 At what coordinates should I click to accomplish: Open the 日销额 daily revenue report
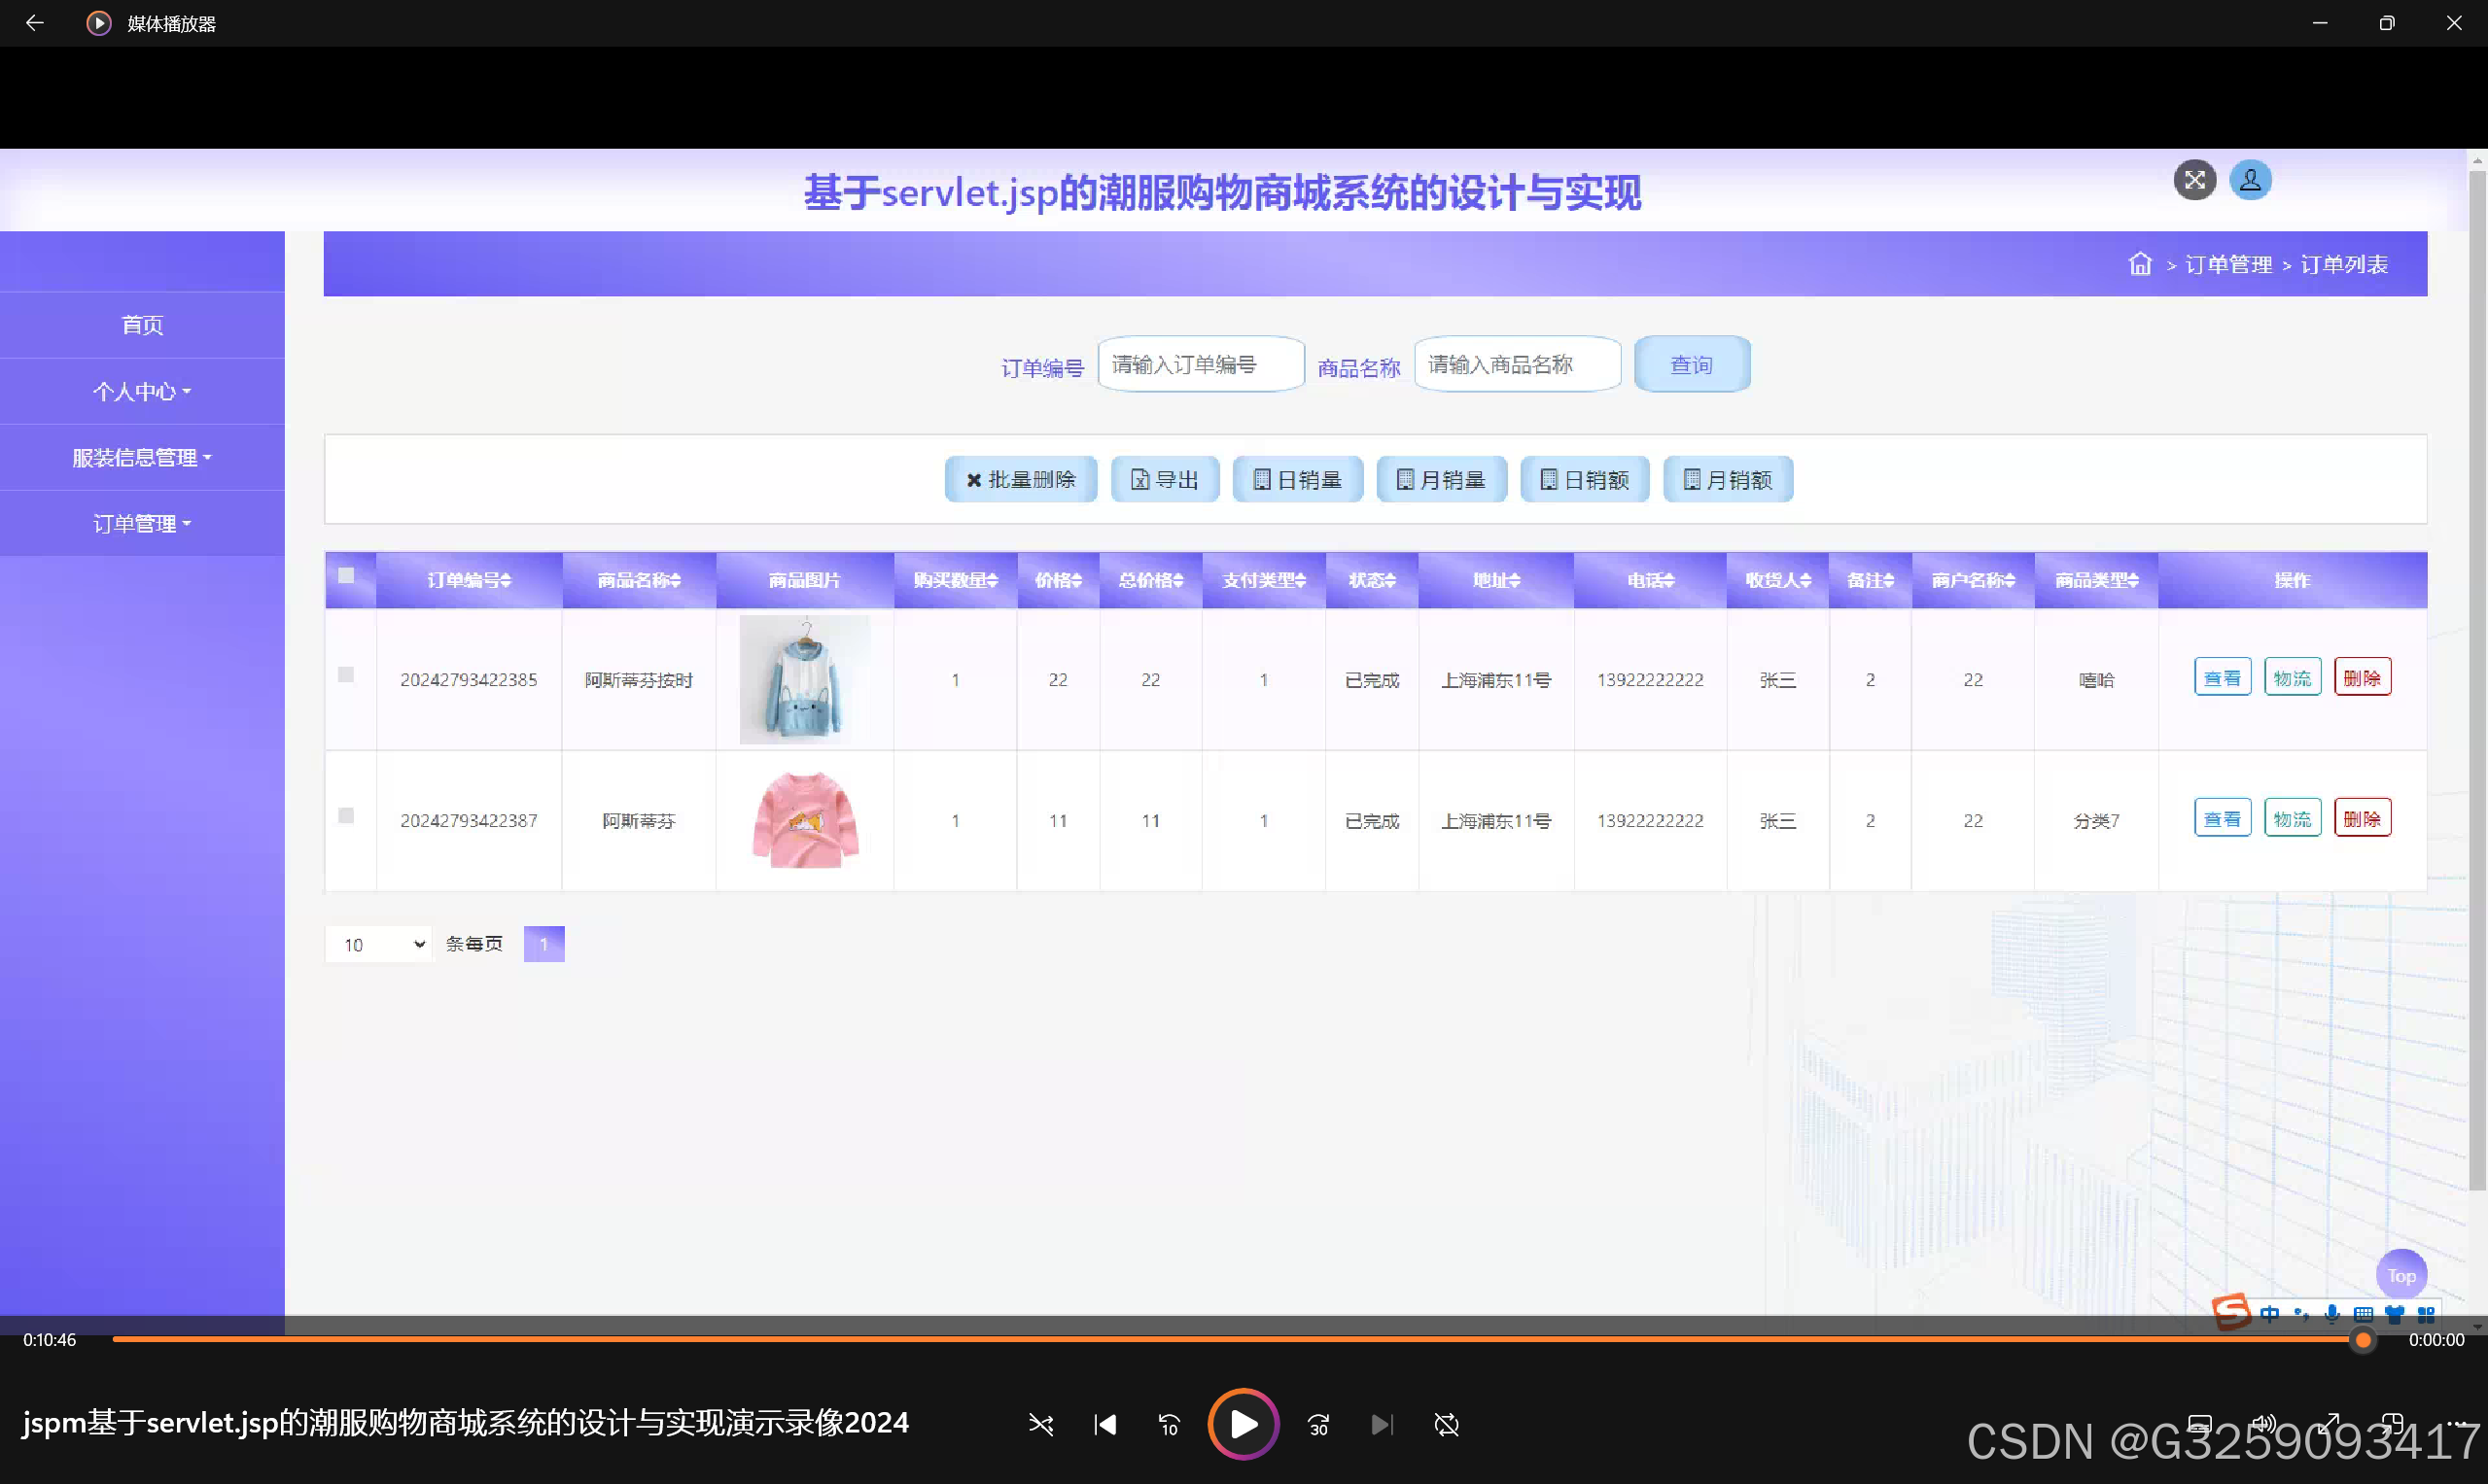pyautogui.click(x=1585, y=479)
